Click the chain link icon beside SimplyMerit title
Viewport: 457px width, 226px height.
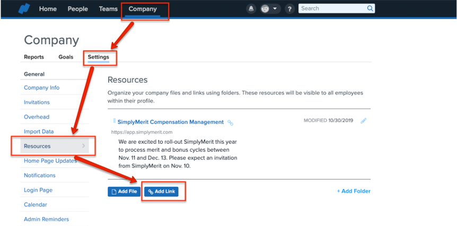(230, 123)
